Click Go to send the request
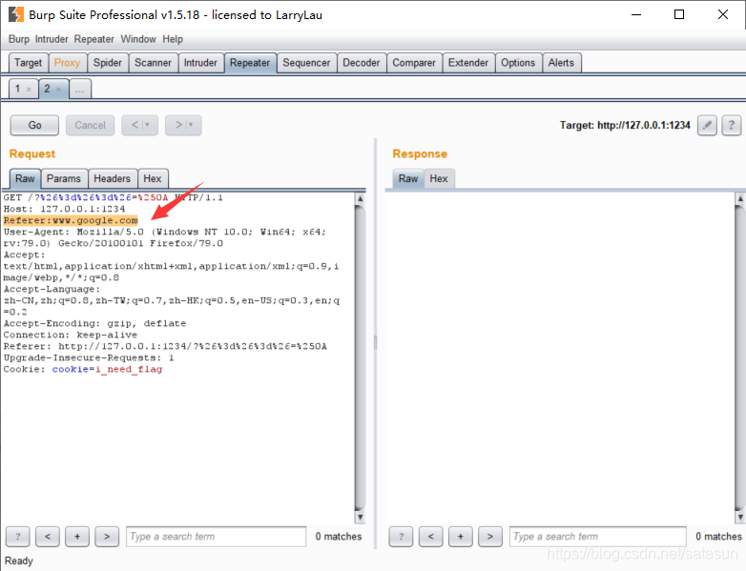This screenshot has width=746, height=571. (34, 125)
